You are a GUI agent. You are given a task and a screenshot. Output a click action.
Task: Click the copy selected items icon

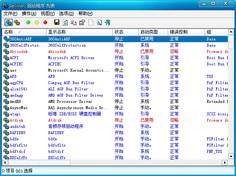pos(73,22)
